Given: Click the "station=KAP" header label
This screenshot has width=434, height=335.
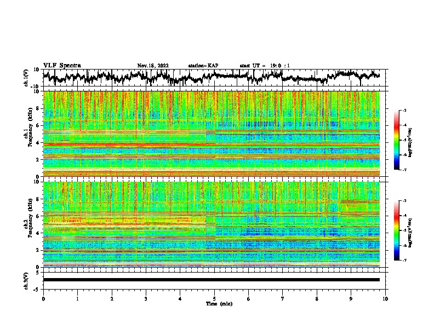Looking at the screenshot, I should coord(203,66).
